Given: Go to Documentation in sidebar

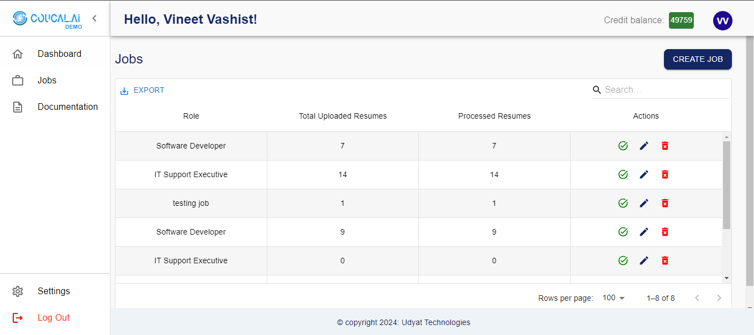Looking at the screenshot, I should (x=67, y=107).
